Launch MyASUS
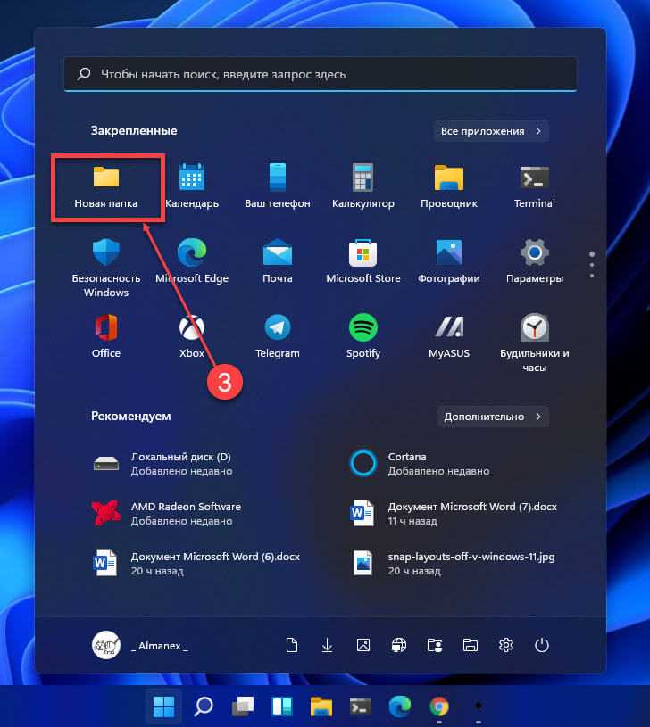 pyautogui.click(x=448, y=337)
